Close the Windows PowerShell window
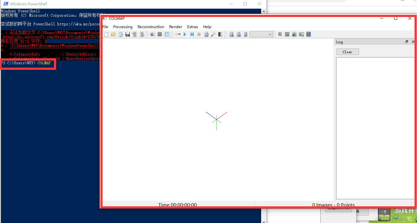The width and height of the screenshot is (417, 223). point(259,4)
